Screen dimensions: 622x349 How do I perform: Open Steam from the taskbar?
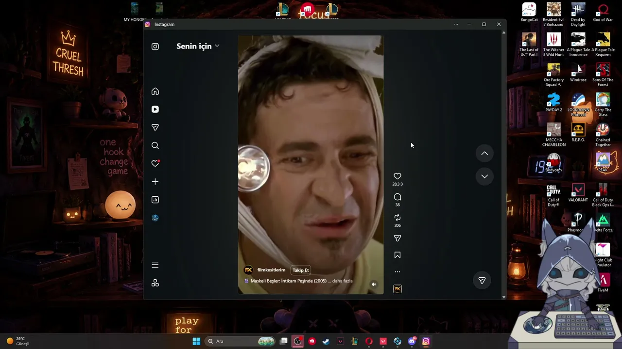tap(326, 341)
